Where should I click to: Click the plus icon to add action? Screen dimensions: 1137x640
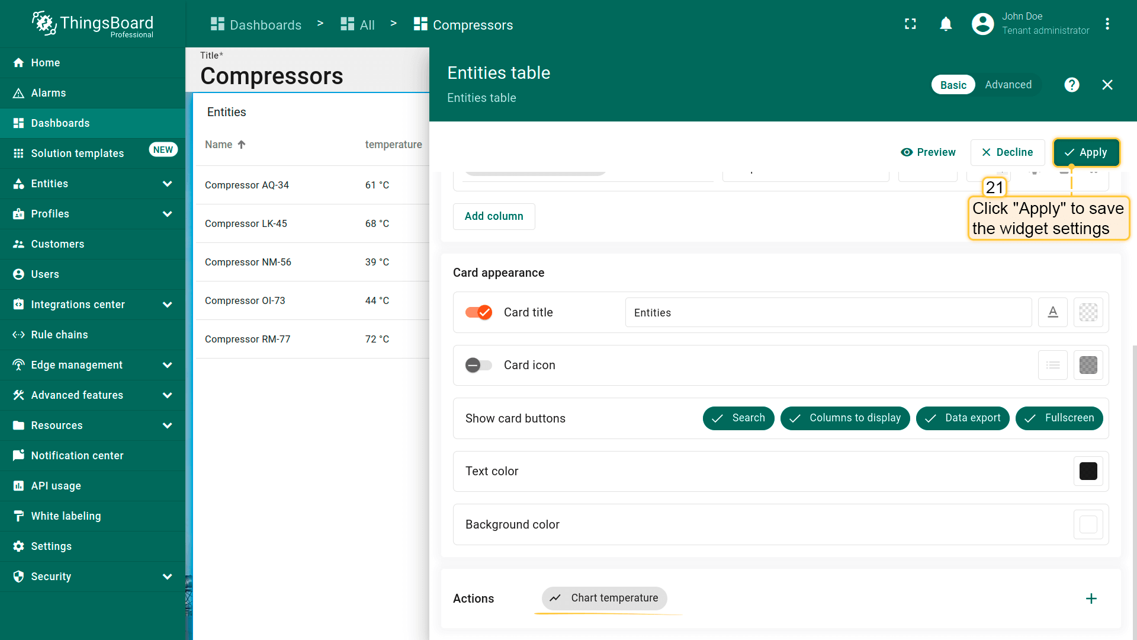click(1091, 599)
